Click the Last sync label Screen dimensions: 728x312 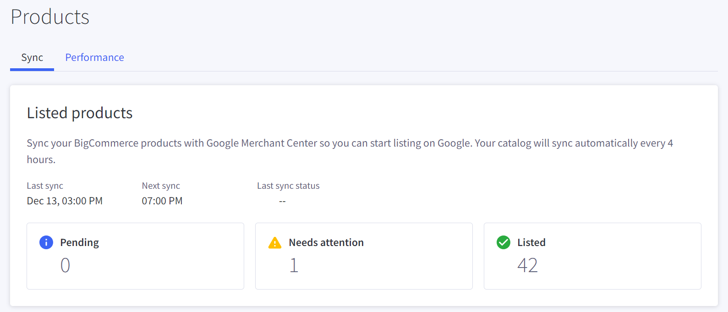(45, 186)
